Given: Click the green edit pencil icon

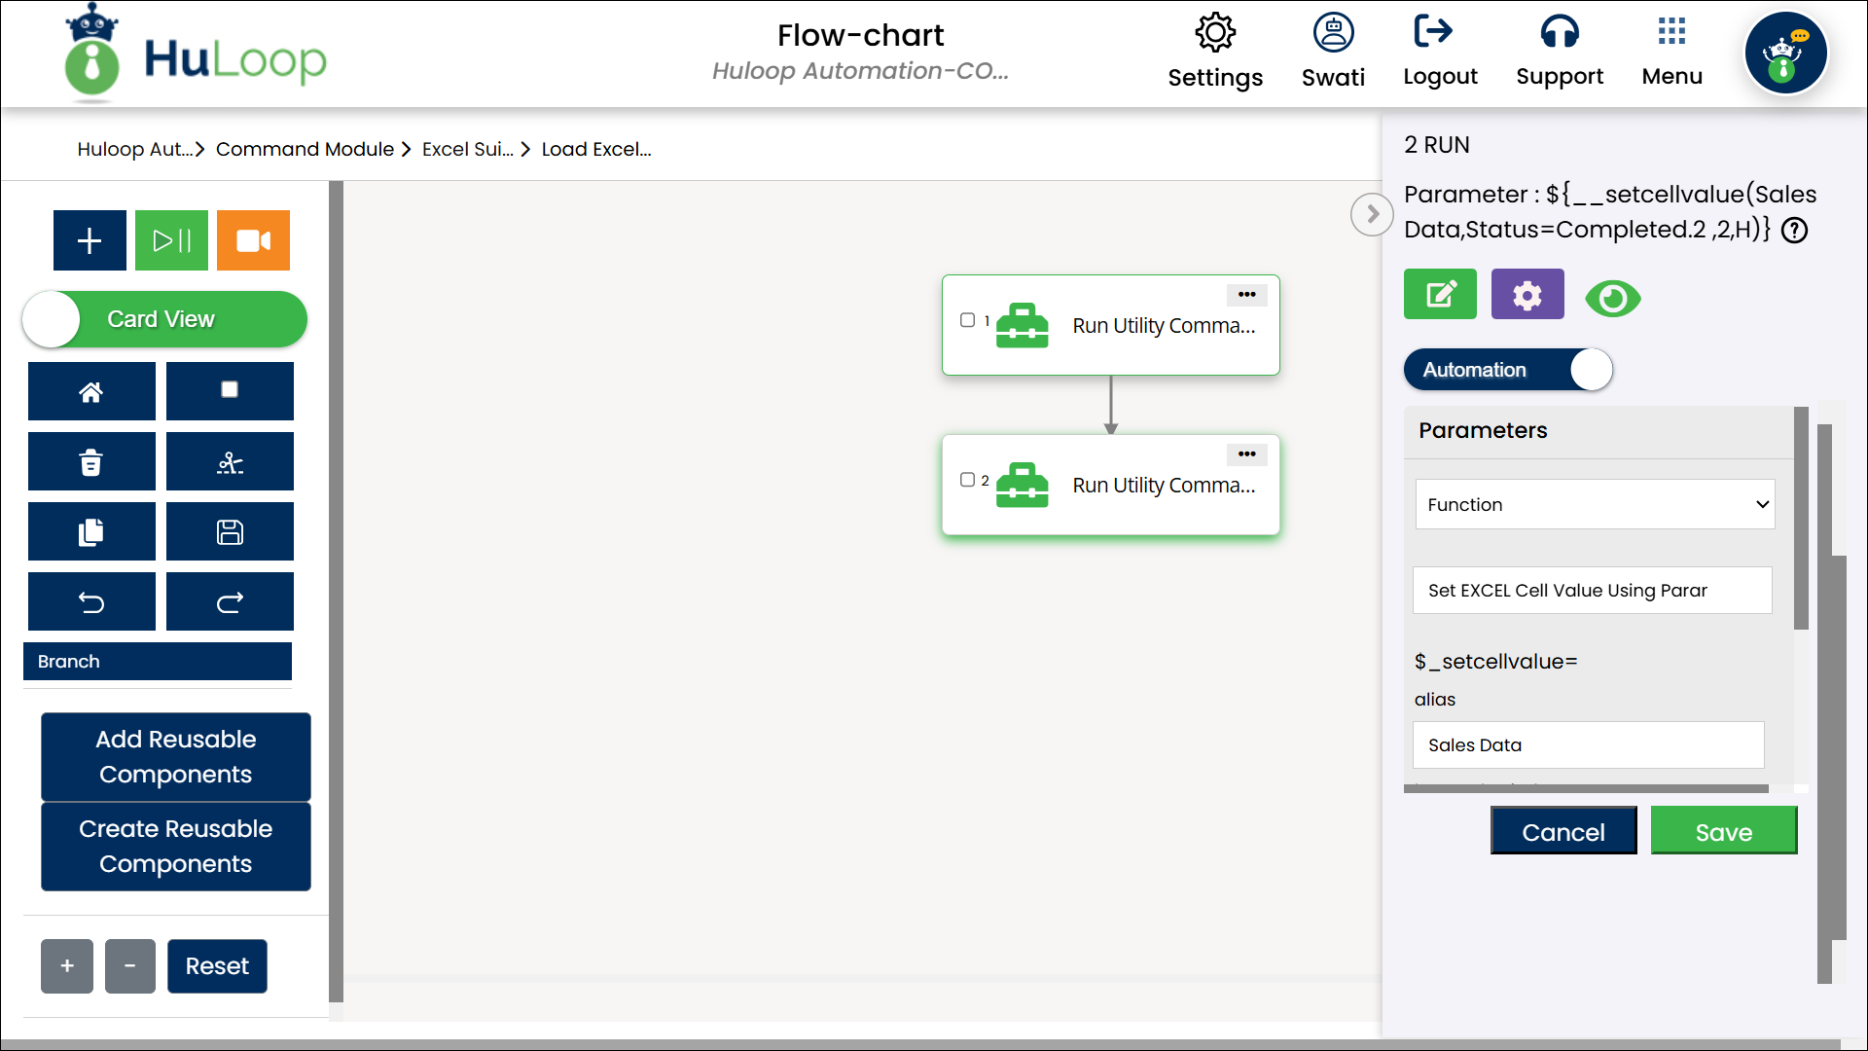Looking at the screenshot, I should coord(1440,295).
